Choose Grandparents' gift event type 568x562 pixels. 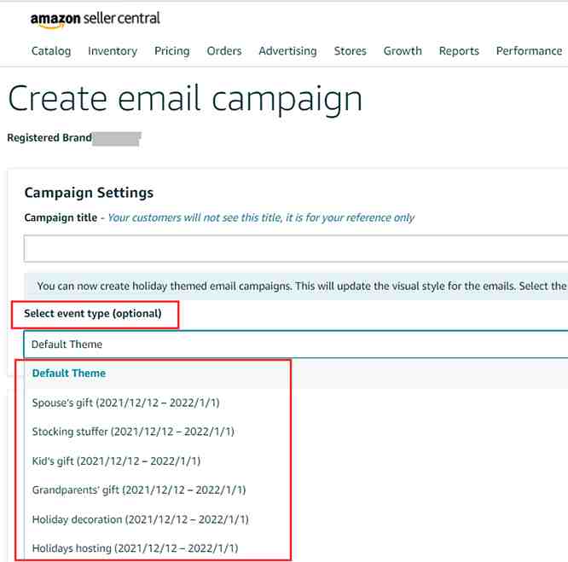coord(139,490)
